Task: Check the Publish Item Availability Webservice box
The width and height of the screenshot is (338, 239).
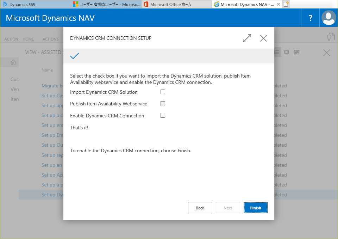Action: click(x=163, y=104)
